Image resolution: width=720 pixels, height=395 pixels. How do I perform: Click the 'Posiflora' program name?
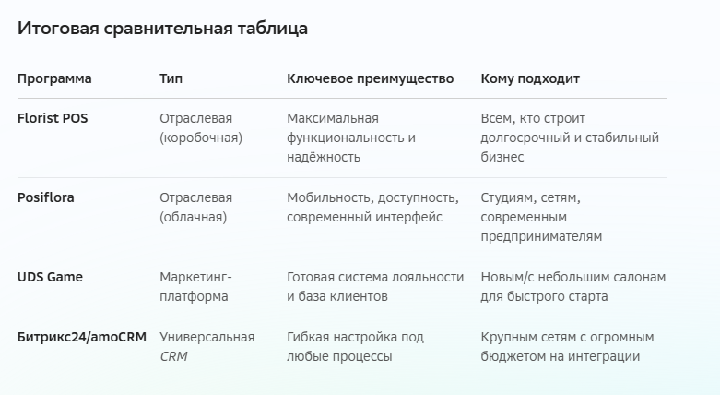pyautogui.click(x=46, y=197)
